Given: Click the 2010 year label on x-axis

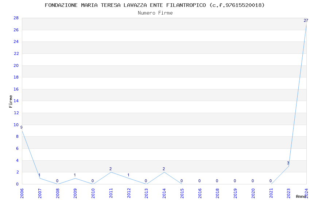Looking at the screenshot, I should click(x=93, y=192).
